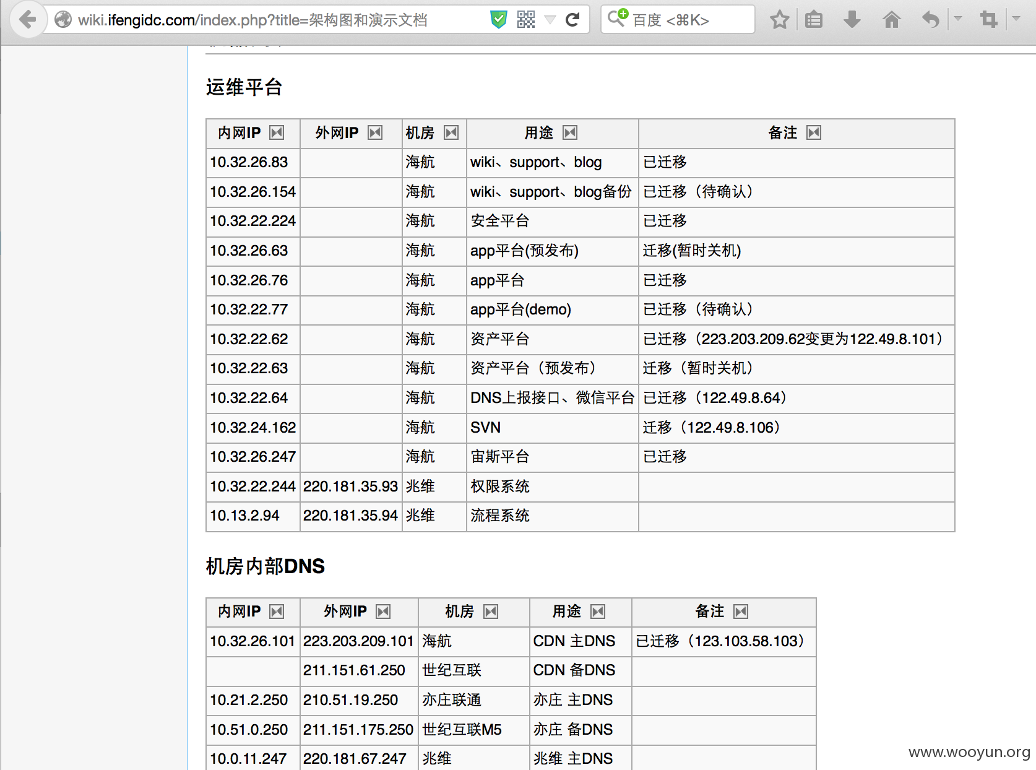Click the DNS上报接口、微信平台 cell

[553, 398]
